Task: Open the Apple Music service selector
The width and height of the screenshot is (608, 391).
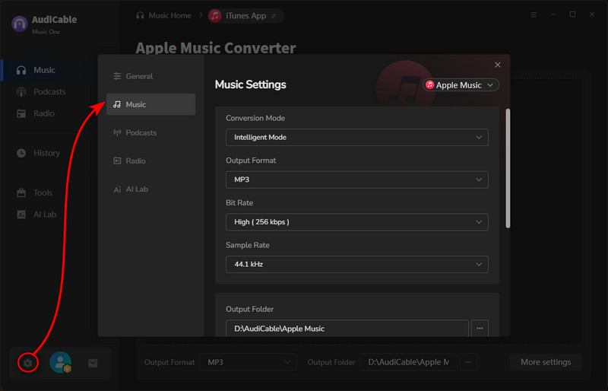Action: point(461,85)
